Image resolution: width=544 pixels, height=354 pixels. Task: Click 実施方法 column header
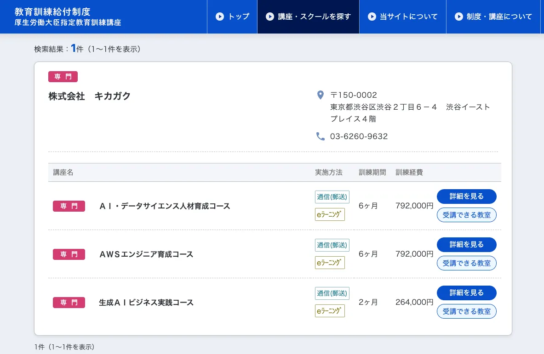click(328, 172)
